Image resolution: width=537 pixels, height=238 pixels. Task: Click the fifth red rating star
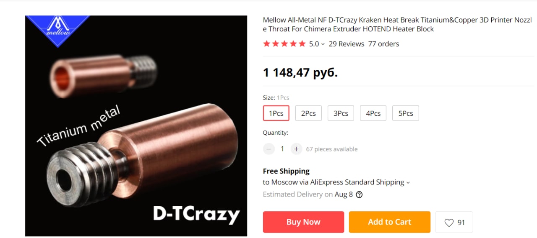302,44
